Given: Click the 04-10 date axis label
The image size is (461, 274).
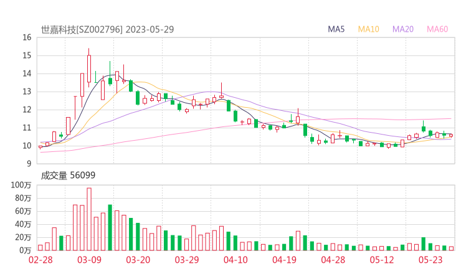Looking at the screenshot, I should (235, 260).
